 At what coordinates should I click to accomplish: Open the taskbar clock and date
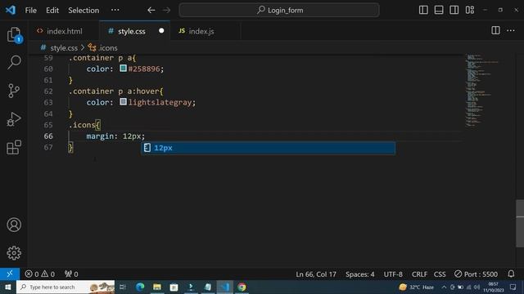click(493, 287)
